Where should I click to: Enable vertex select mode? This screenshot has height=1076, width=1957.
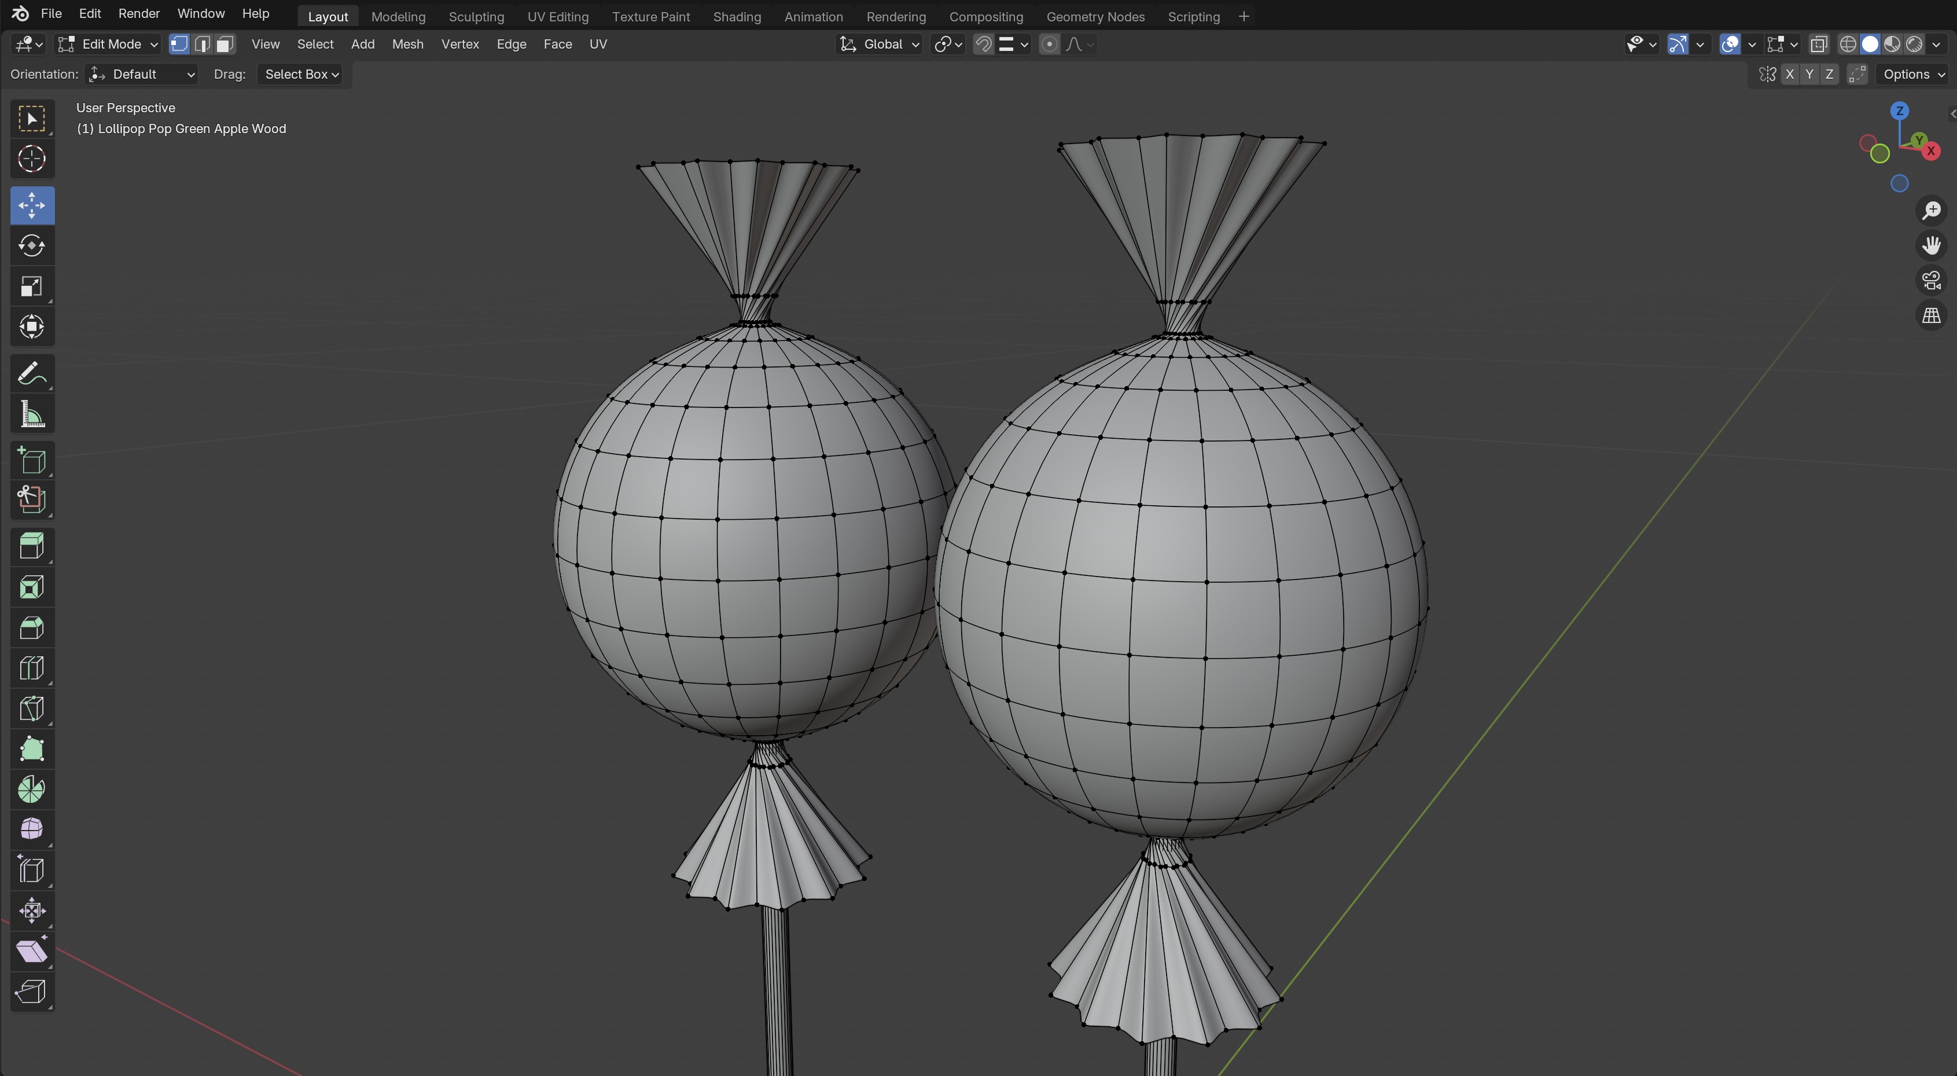(179, 44)
